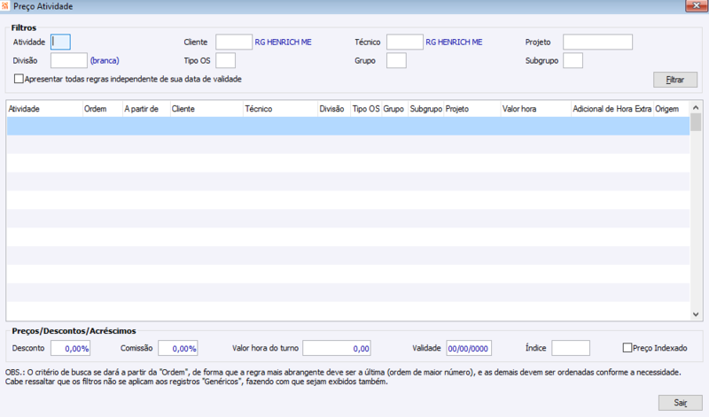
Task: Click the Filtrar button
Action: tap(675, 80)
